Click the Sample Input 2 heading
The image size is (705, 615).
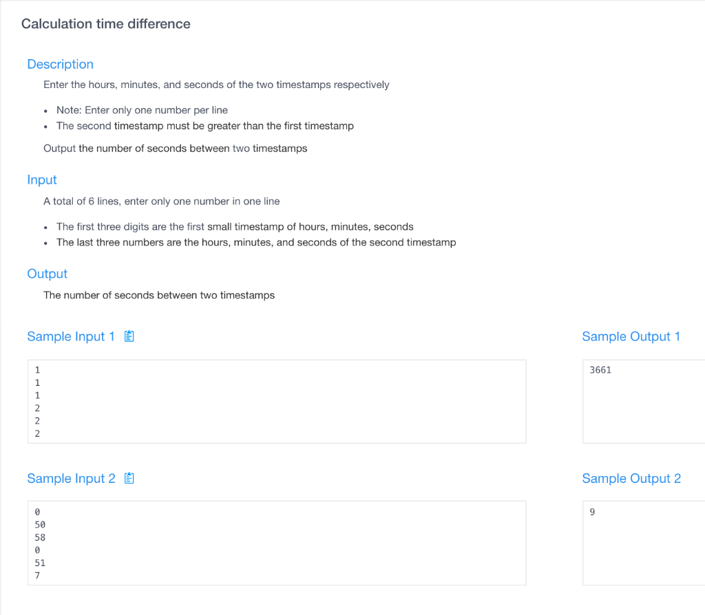[71, 478]
